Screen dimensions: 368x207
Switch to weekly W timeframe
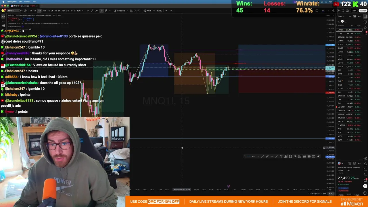pos(71,11)
